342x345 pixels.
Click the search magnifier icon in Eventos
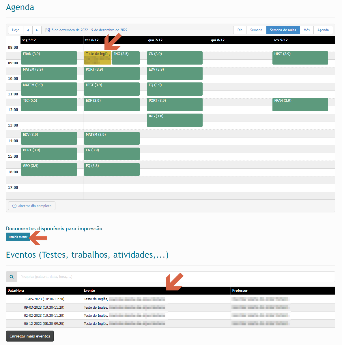point(12,277)
